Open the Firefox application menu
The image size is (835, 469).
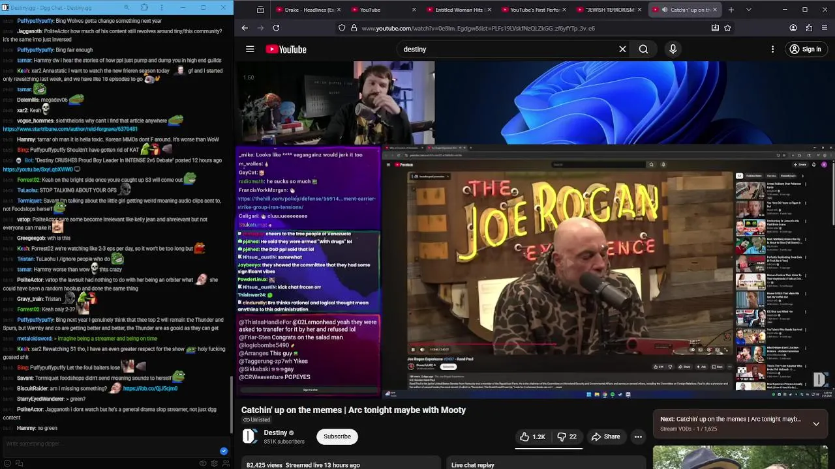(x=825, y=28)
